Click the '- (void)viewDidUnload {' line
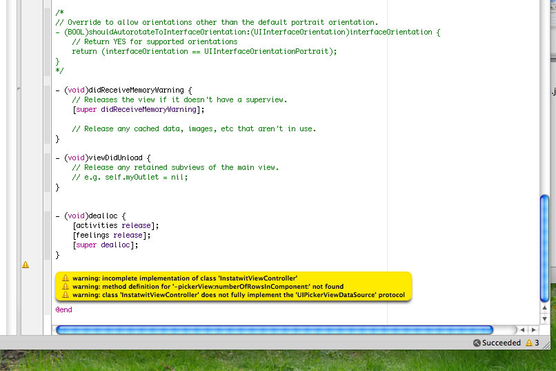This screenshot has height=371, width=556. click(103, 158)
